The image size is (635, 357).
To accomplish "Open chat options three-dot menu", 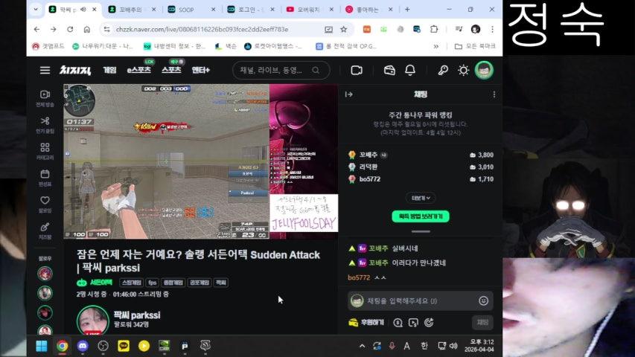I will pyautogui.click(x=494, y=94).
